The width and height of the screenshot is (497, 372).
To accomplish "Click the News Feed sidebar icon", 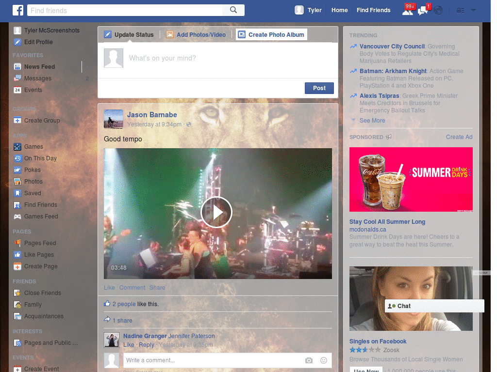I will coord(17,67).
